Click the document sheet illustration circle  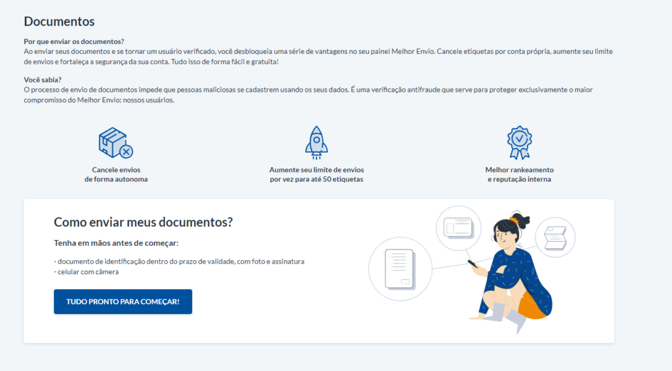coord(400,269)
